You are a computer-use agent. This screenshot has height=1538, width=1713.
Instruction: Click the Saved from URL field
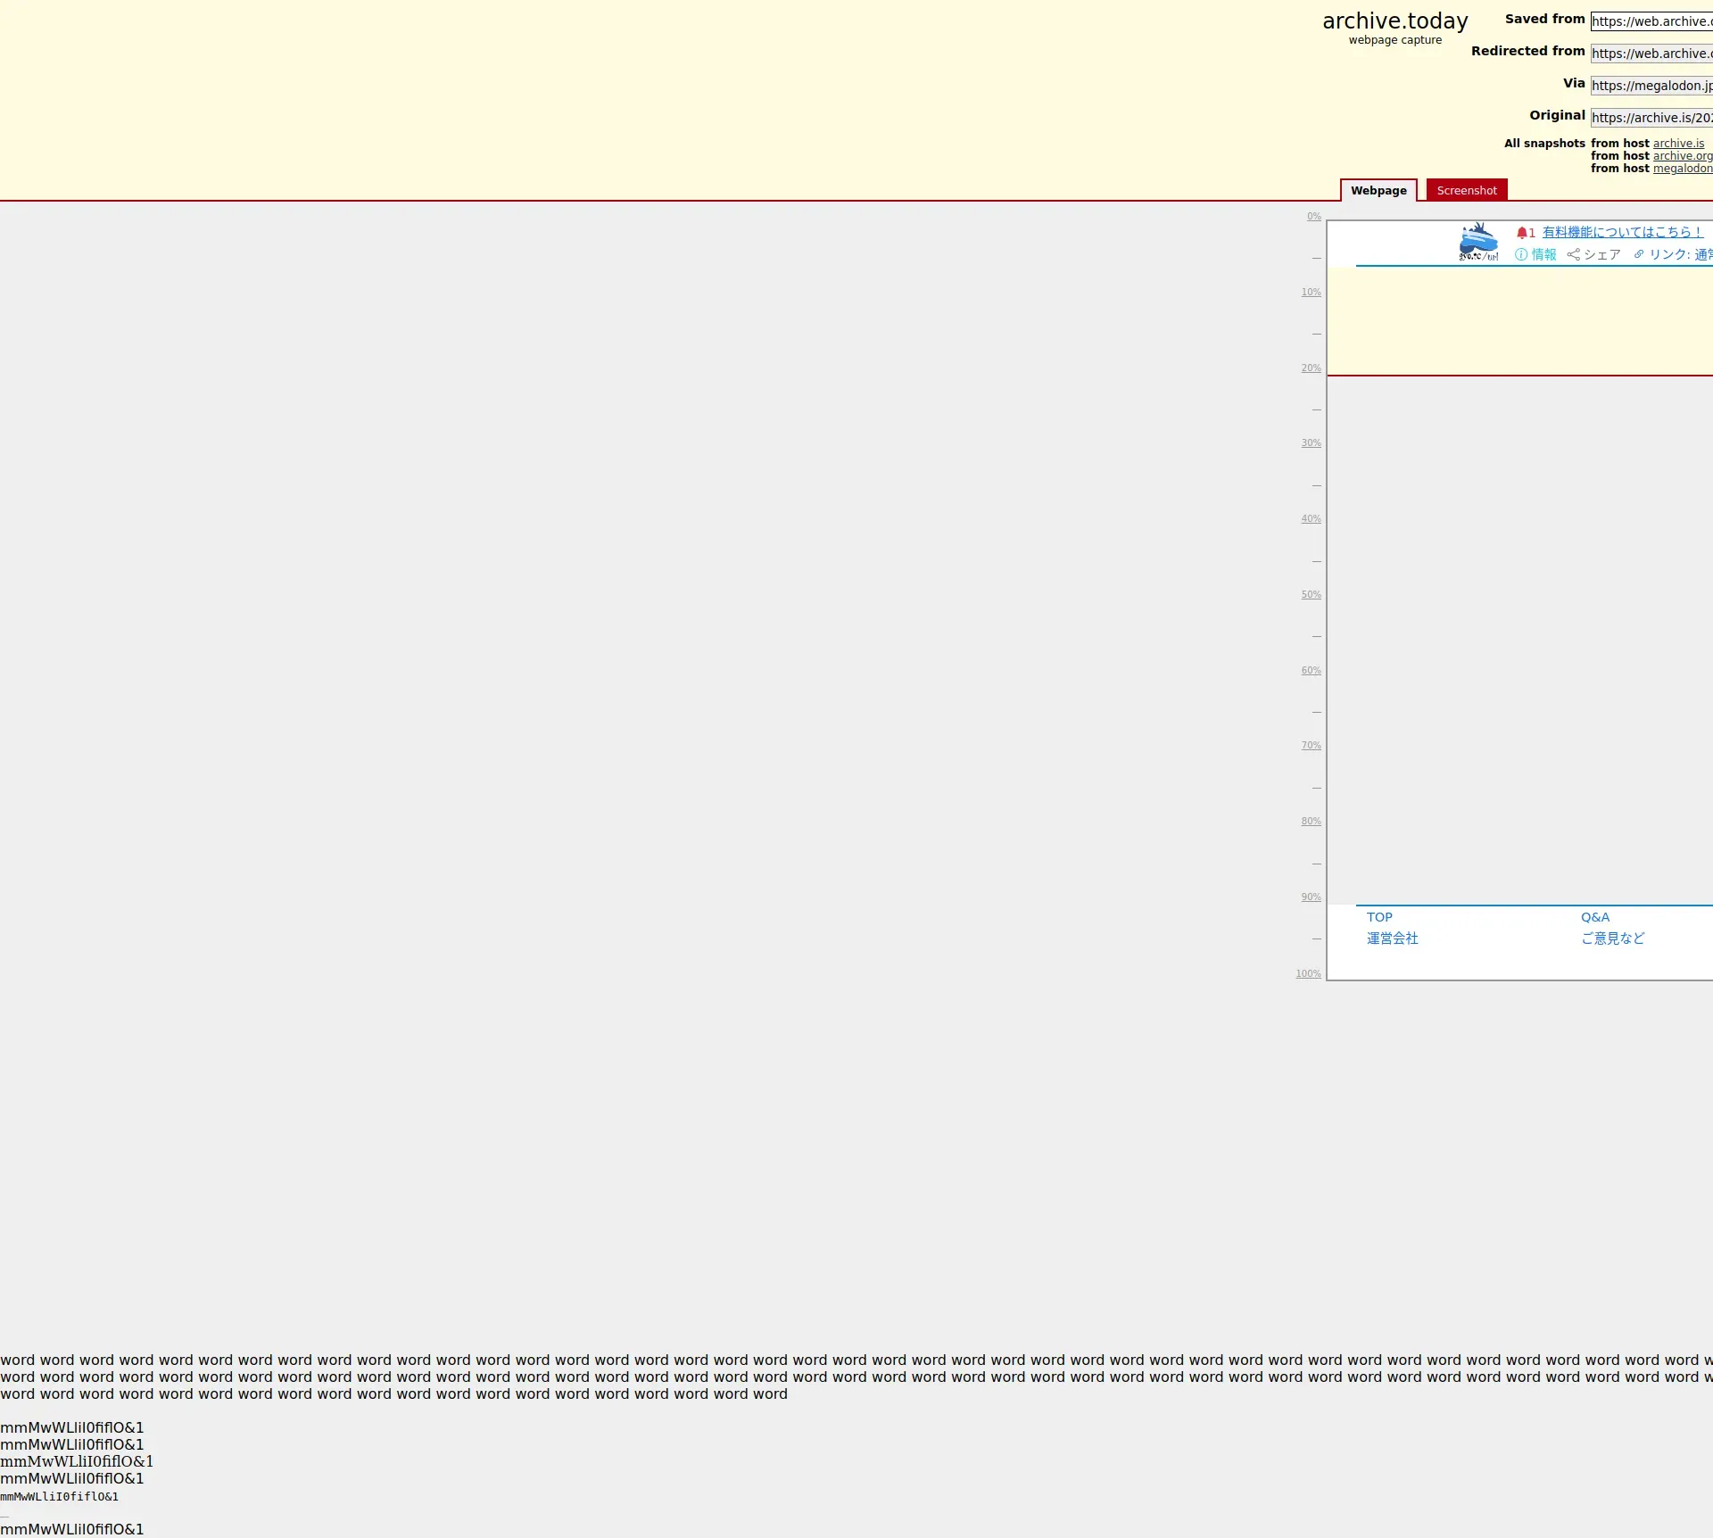1651,21
